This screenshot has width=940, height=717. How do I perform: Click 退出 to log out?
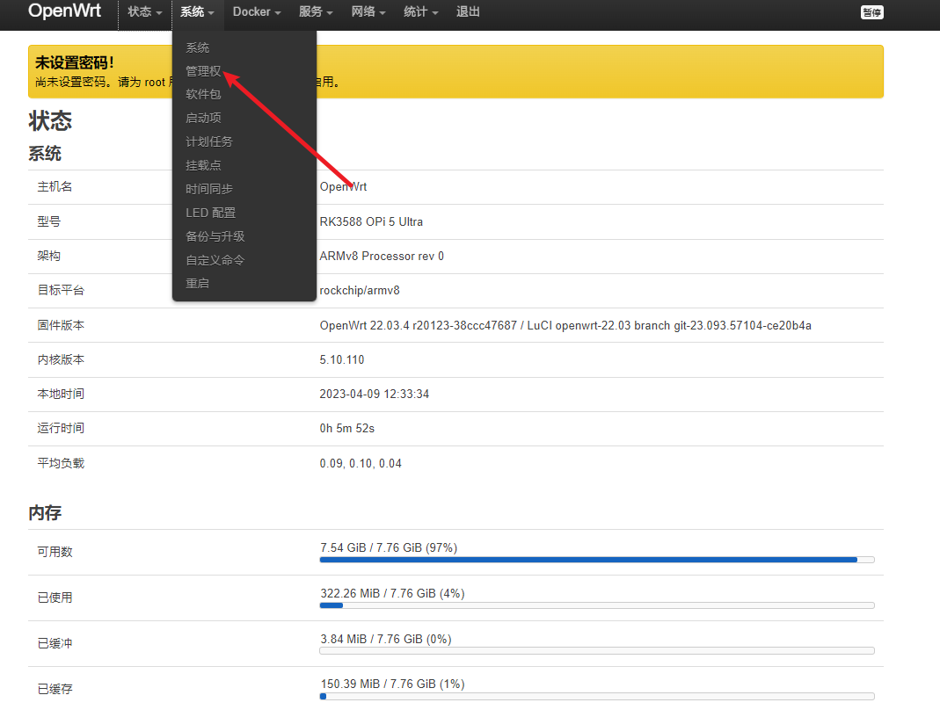click(x=468, y=12)
